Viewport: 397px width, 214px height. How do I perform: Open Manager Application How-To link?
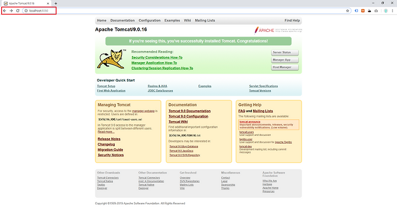tap(154, 63)
